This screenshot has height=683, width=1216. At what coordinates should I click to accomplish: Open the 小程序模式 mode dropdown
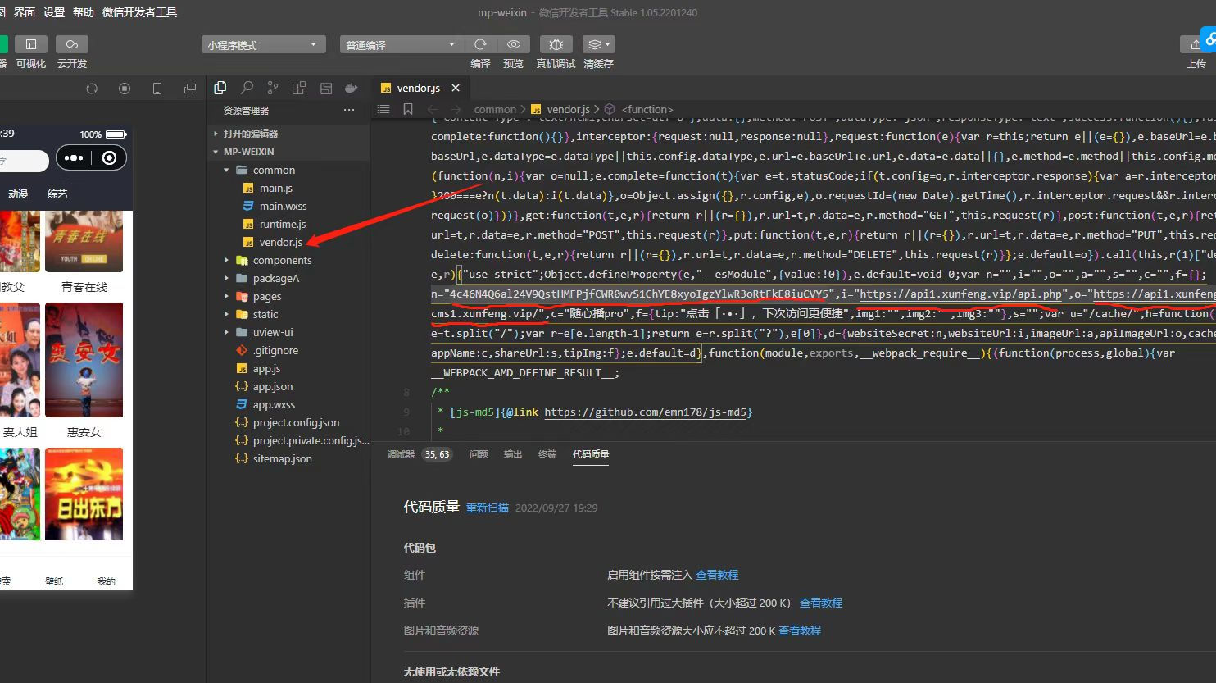pyautogui.click(x=263, y=45)
